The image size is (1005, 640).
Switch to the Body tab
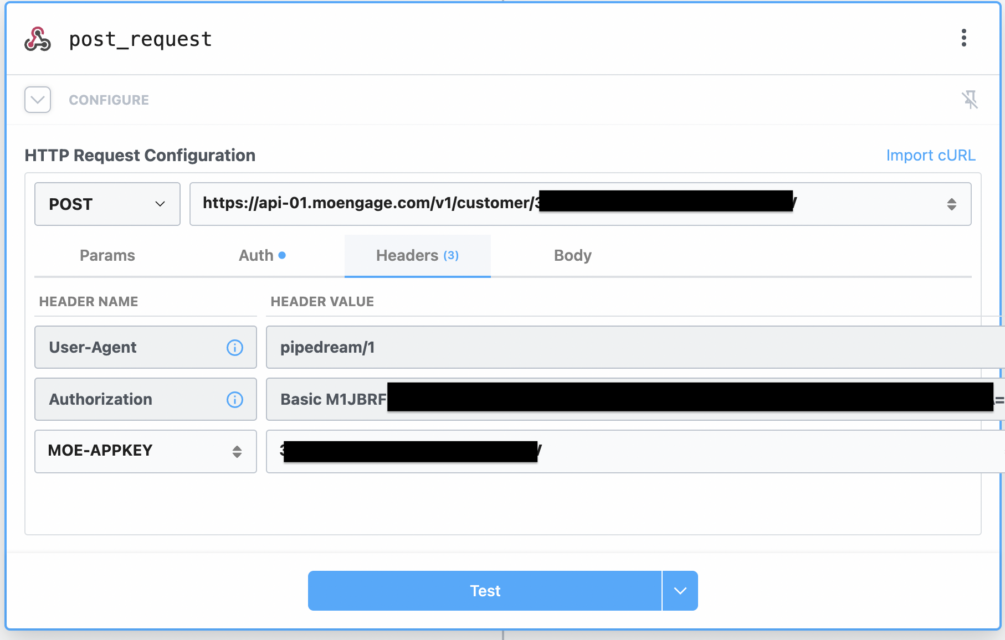(573, 255)
